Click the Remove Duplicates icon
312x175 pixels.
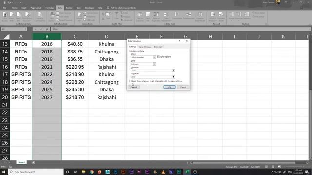156,17
